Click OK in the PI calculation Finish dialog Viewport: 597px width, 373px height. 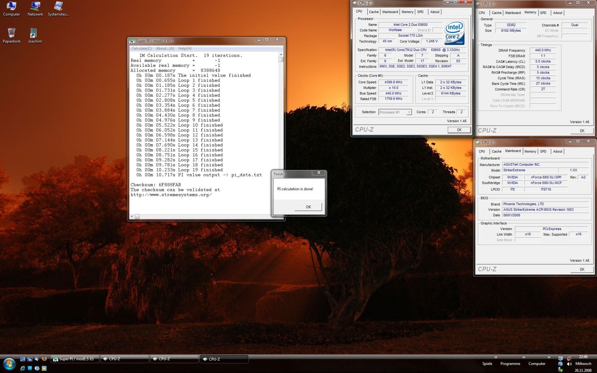pos(308,207)
